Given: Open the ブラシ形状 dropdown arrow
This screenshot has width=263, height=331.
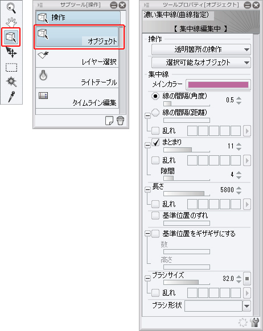Looking at the screenshot, I should [246, 306].
